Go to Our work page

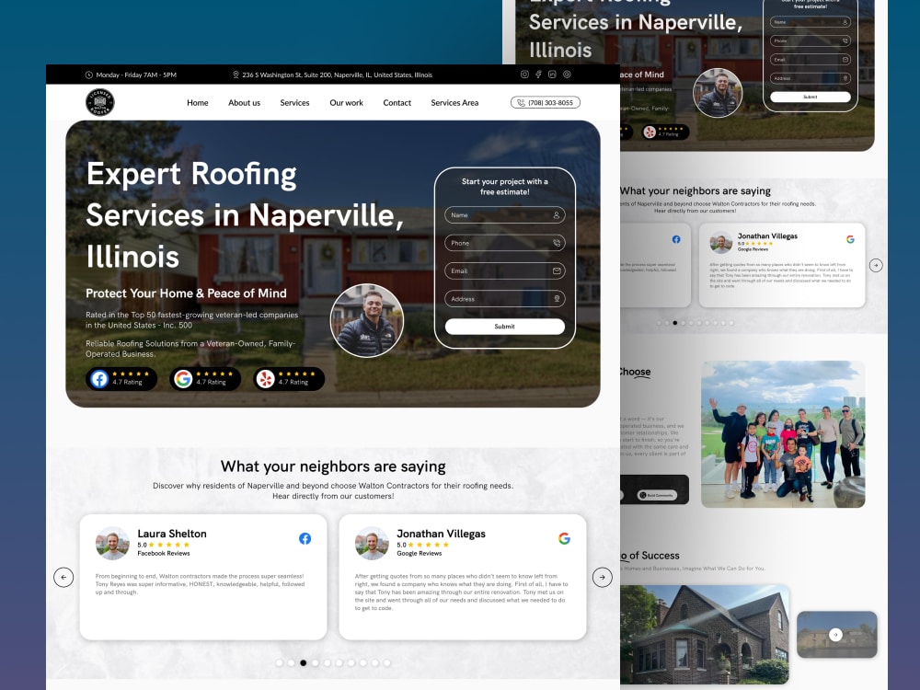tap(346, 103)
